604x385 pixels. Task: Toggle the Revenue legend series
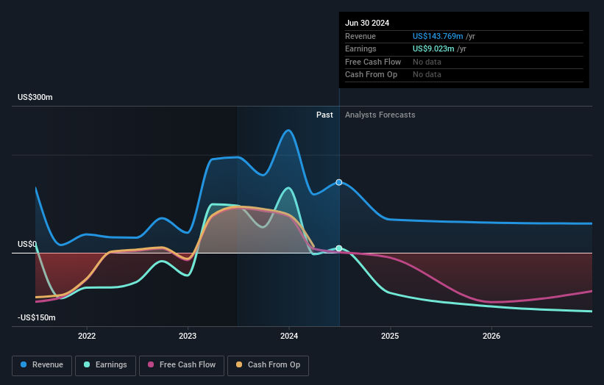coord(42,365)
